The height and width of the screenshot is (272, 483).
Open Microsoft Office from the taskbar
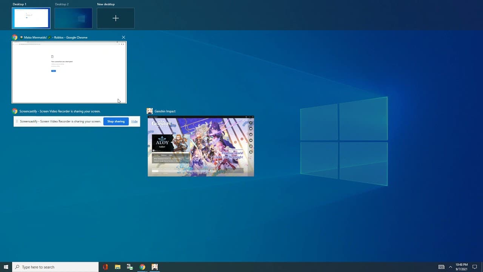pyautogui.click(x=105, y=267)
